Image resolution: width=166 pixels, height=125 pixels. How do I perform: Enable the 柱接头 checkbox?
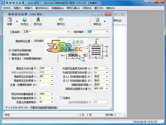pos(61,98)
